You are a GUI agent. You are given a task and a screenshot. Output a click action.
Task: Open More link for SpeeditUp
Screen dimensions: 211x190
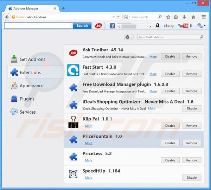[x=89, y=178]
